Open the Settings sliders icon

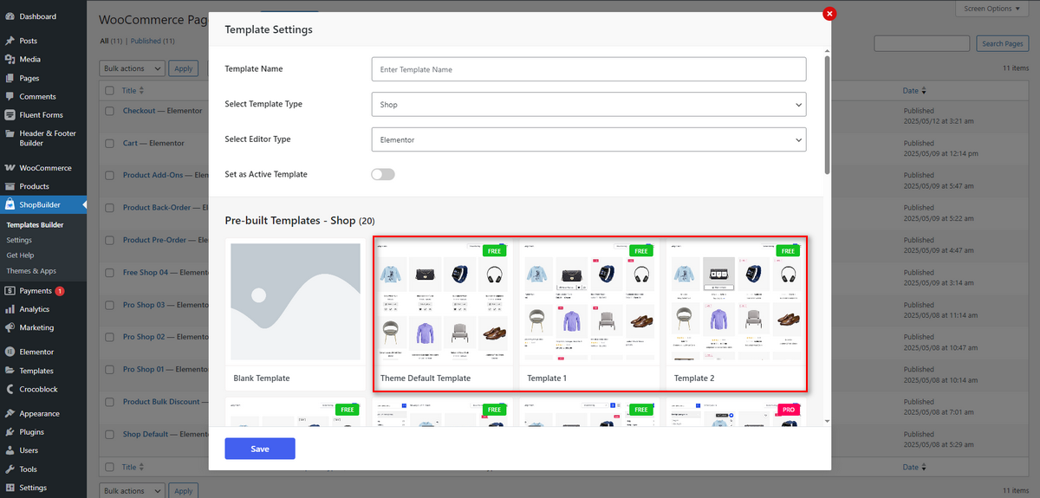point(10,488)
